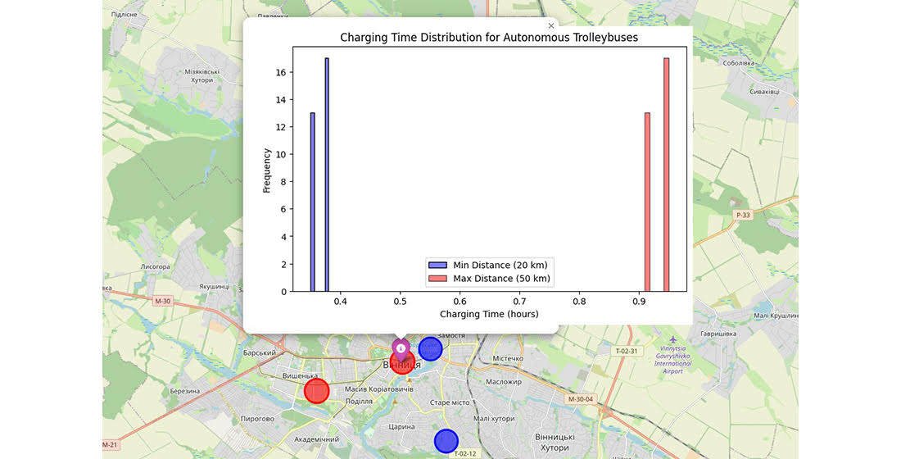
Task: Click the 'Академічний' place label
Action: point(317,439)
